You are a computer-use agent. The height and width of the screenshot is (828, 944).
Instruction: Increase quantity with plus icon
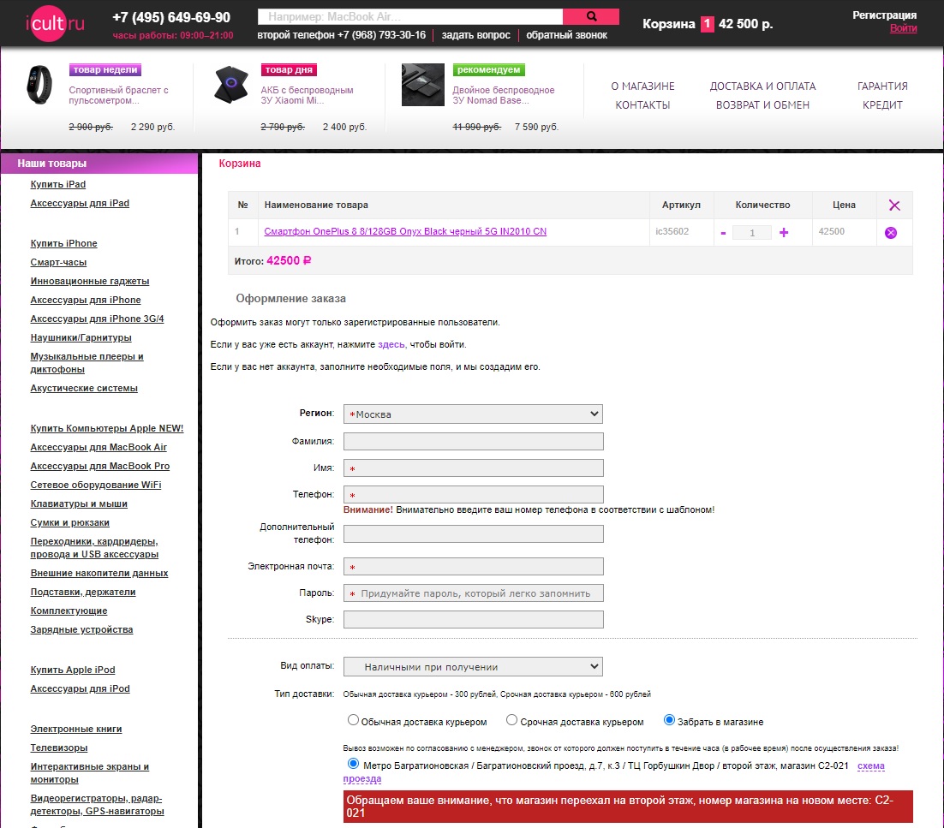tap(784, 232)
